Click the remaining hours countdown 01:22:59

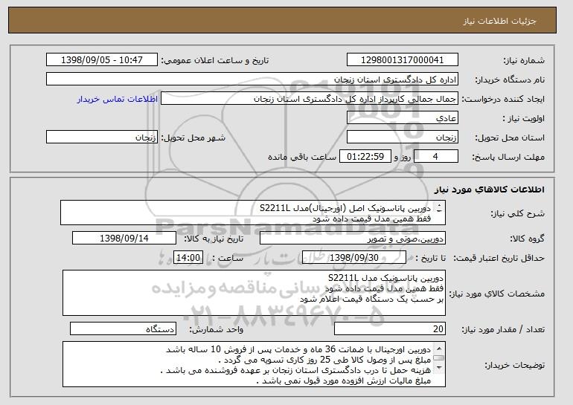pyautogui.click(x=365, y=157)
